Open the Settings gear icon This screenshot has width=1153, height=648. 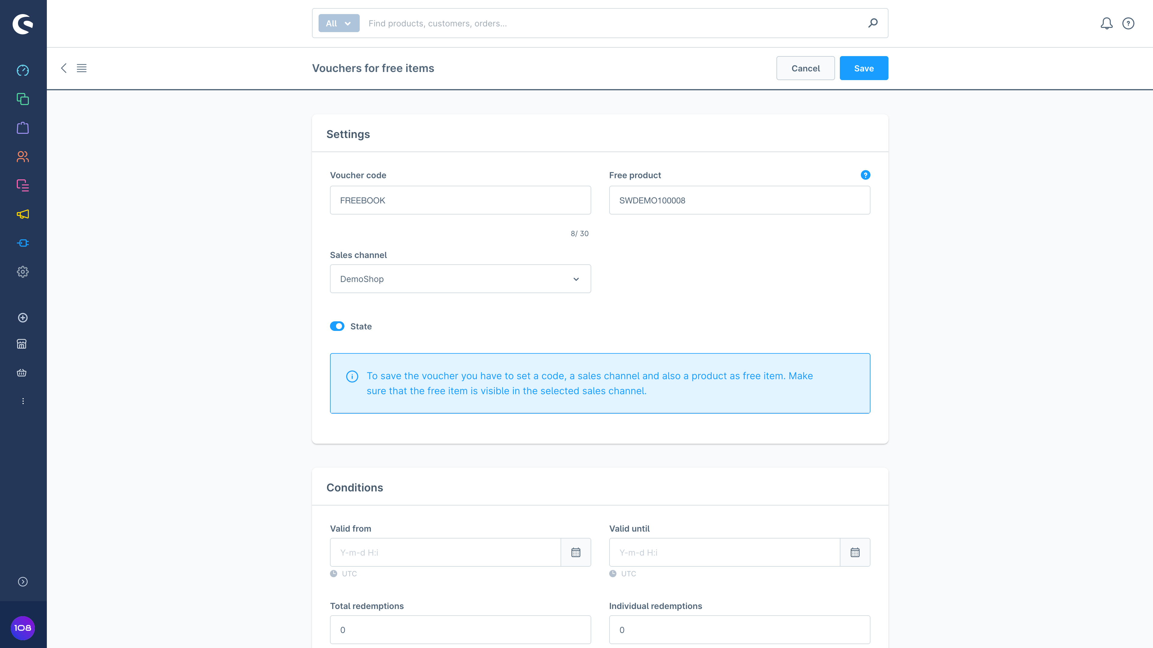(x=23, y=272)
